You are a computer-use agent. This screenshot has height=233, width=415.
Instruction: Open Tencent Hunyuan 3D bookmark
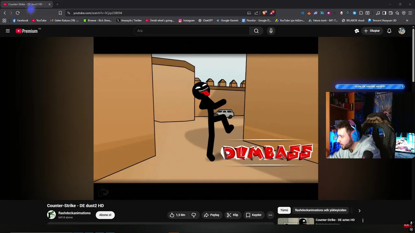pos(382,20)
